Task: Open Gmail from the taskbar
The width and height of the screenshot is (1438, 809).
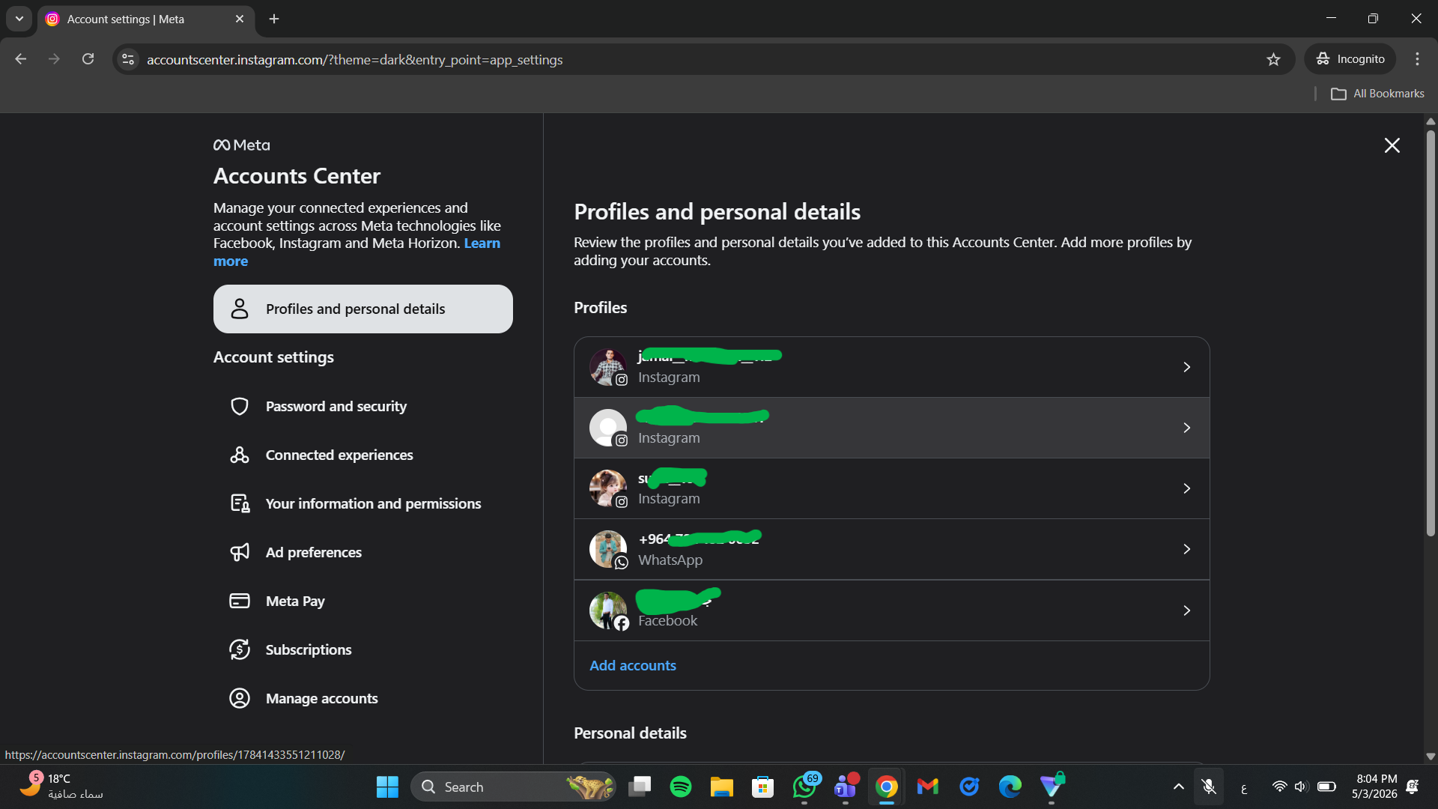Action: tap(928, 787)
